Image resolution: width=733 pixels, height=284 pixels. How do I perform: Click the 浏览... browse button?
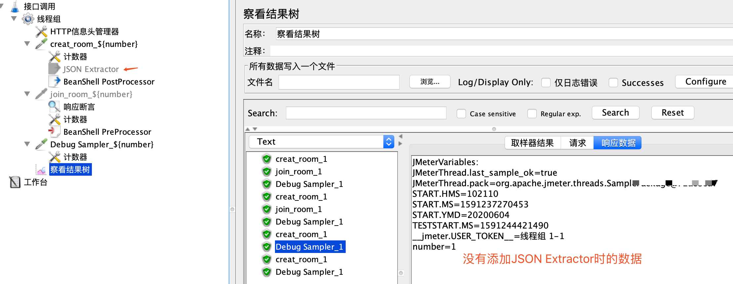tap(430, 82)
